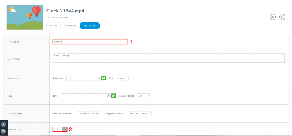Click the Titolo slide input field
The width and height of the screenshot is (292, 136).
pos(90,42)
